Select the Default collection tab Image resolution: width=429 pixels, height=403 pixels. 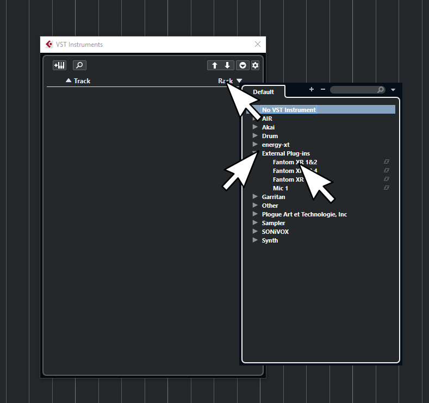point(263,92)
